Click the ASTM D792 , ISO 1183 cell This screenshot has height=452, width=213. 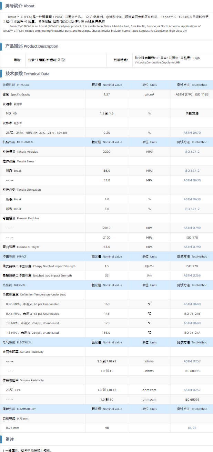(192, 94)
